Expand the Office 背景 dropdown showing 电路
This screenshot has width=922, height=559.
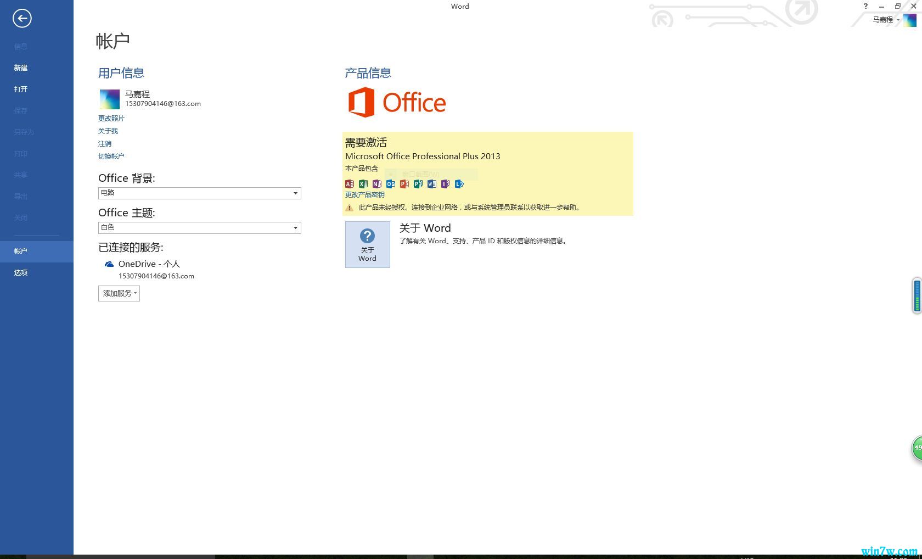click(200, 193)
